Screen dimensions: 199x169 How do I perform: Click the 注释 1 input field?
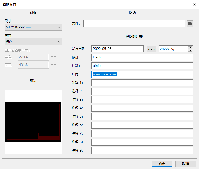coord(142,83)
